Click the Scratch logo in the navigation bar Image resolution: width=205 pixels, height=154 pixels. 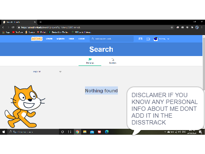pyautogui.click(x=37, y=39)
